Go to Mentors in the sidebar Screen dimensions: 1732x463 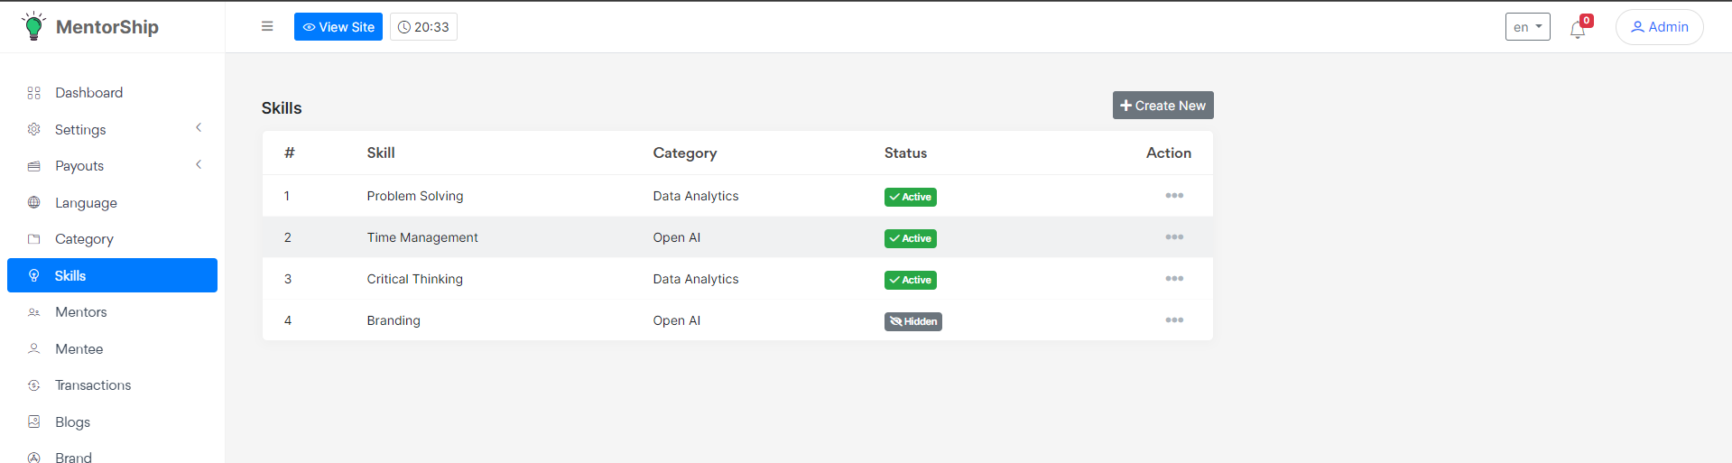pyautogui.click(x=80, y=312)
